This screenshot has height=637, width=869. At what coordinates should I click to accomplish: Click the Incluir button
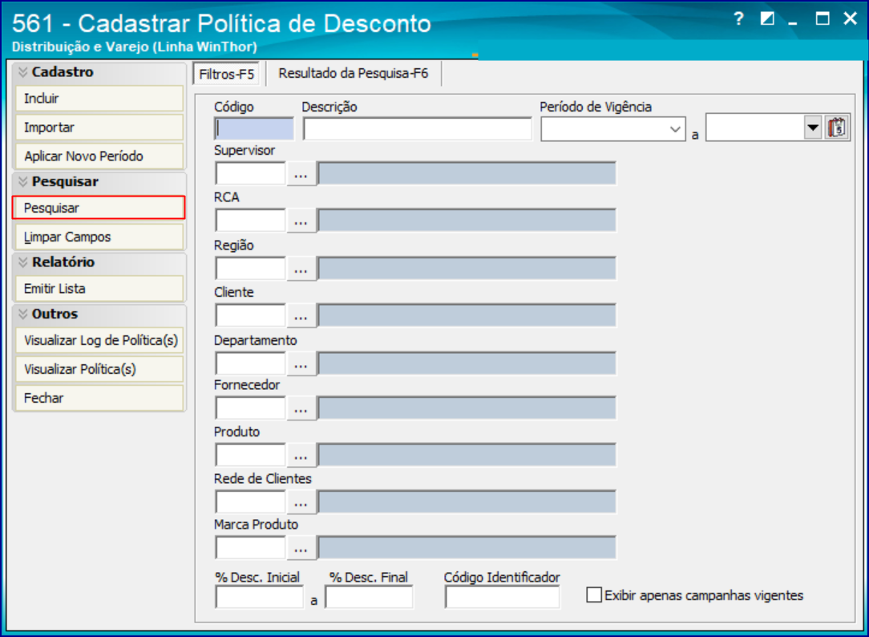[x=99, y=99]
